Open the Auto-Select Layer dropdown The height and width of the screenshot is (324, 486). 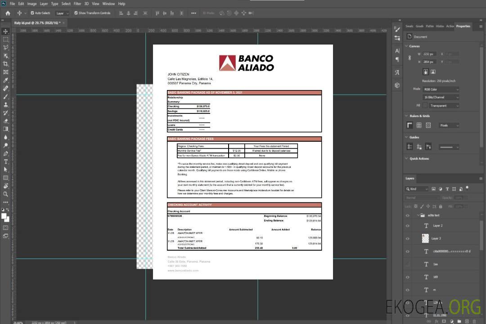point(62,13)
